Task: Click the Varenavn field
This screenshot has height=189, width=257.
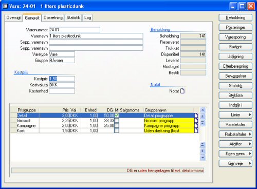Action: coord(96,36)
